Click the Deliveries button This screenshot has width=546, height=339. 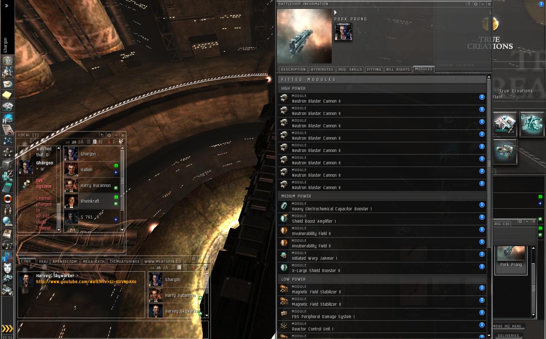point(508,336)
